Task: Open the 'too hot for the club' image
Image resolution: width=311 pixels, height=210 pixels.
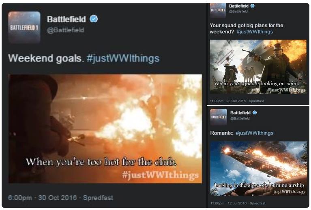Action: point(105,129)
